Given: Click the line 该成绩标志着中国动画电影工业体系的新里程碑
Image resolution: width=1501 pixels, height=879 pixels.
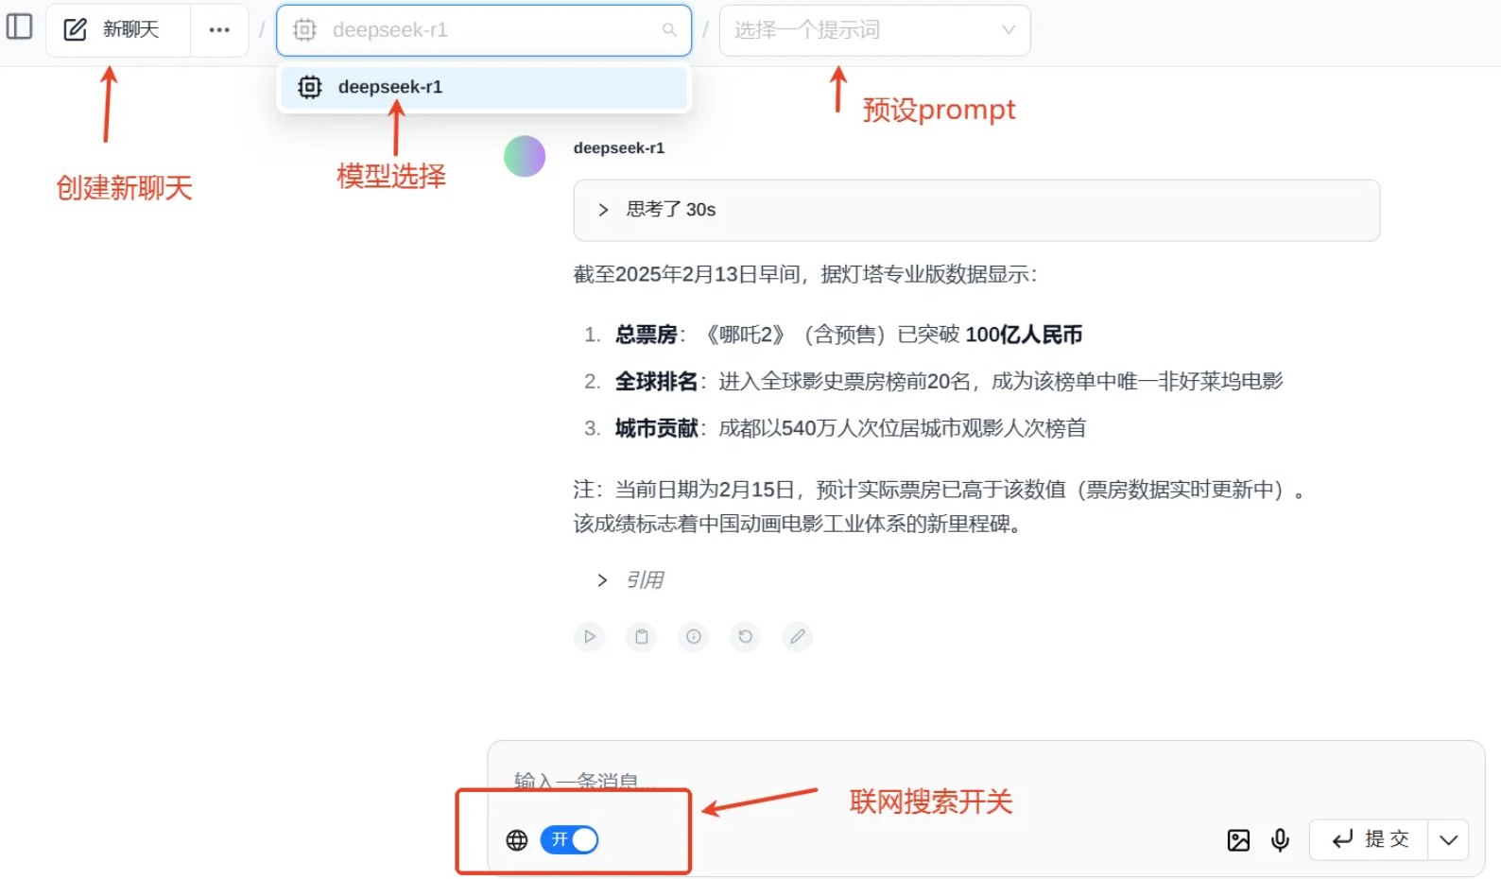Looking at the screenshot, I should pos(799,525).
